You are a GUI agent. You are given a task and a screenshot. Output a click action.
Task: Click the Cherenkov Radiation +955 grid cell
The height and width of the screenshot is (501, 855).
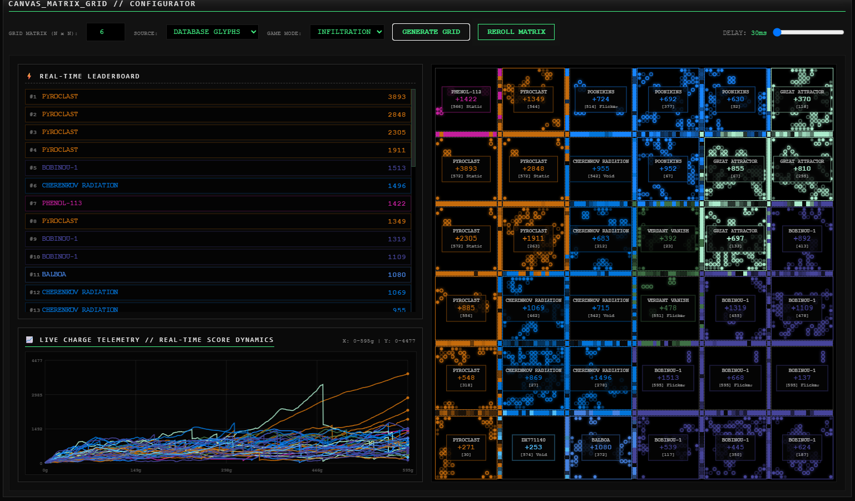pos(601,169)
